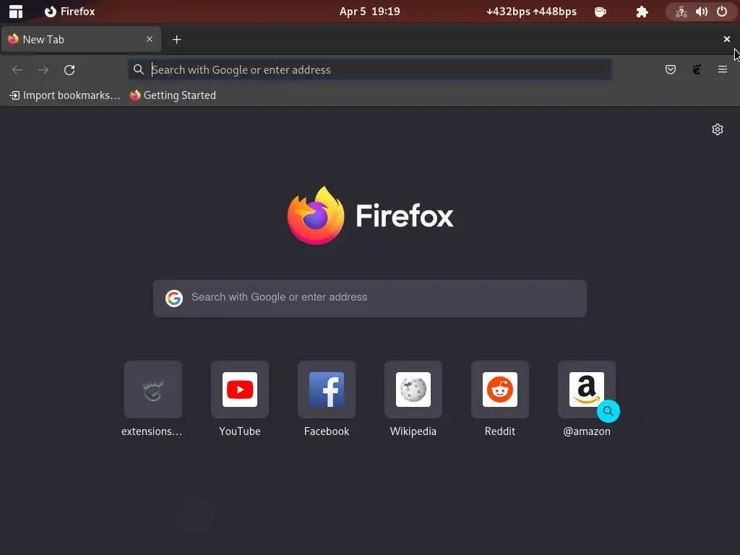
Task: Open the new tab personalize gear
Action: pos(718,129)
